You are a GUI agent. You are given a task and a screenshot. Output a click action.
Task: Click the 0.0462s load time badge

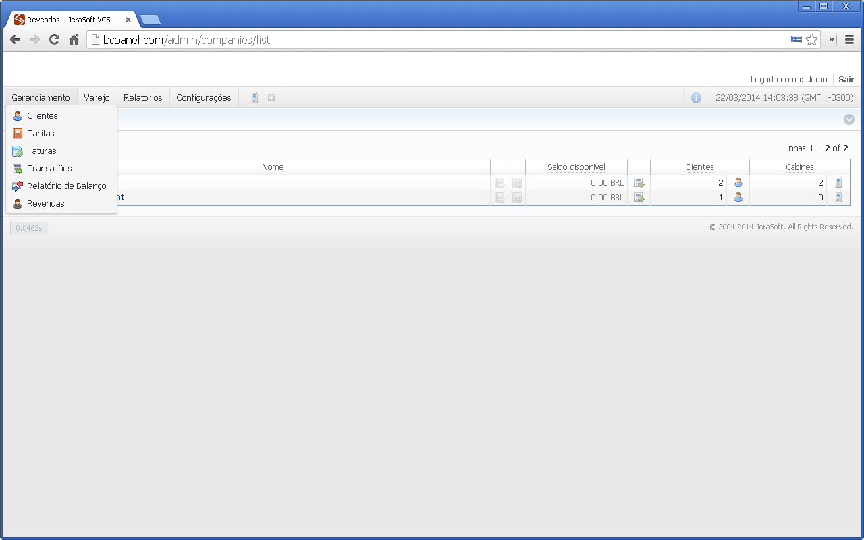click(29, 228)
